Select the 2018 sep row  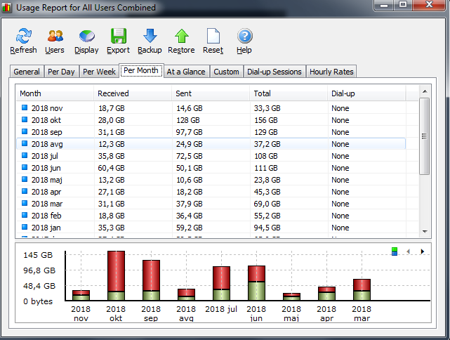pyautogui.click(x=211, y=132)
